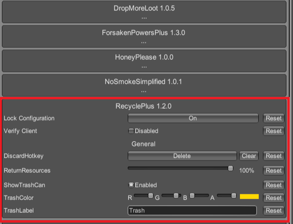
Task: Reset the Lock Configuration setting
Action: coord(274,118)
